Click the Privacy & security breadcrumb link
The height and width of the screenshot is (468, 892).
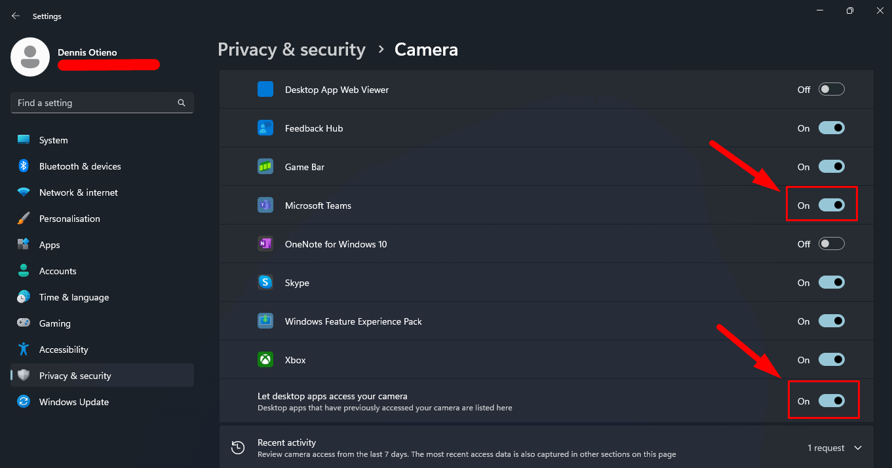click(292, 49)
